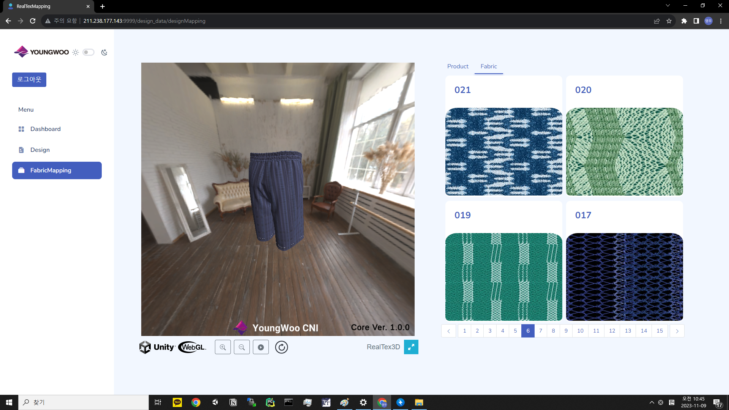Click bookmark star icon in address bar
729x410 pixels.
(x=669, y=21)
